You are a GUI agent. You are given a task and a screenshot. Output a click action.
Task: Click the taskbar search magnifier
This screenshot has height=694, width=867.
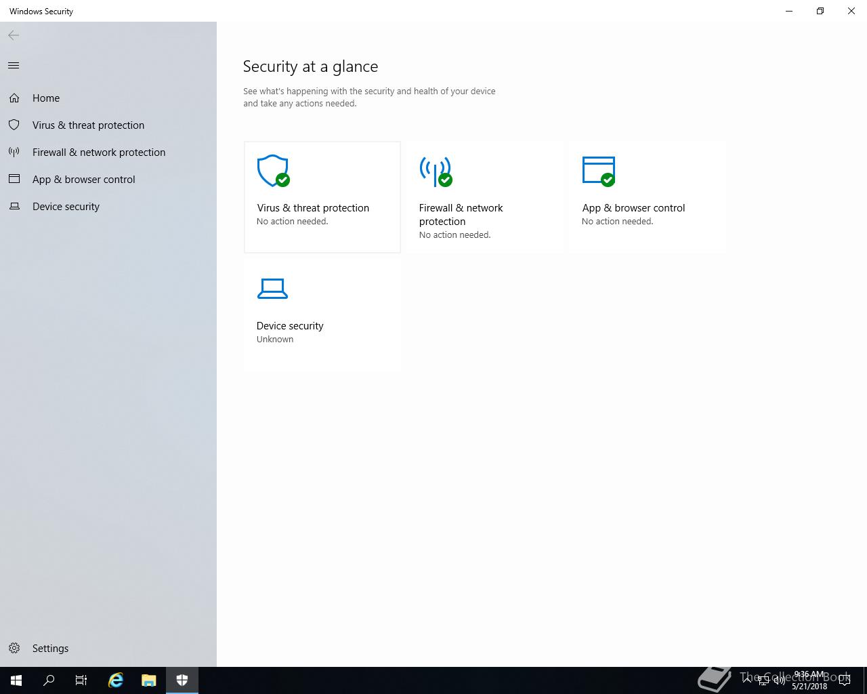(49, 680)
